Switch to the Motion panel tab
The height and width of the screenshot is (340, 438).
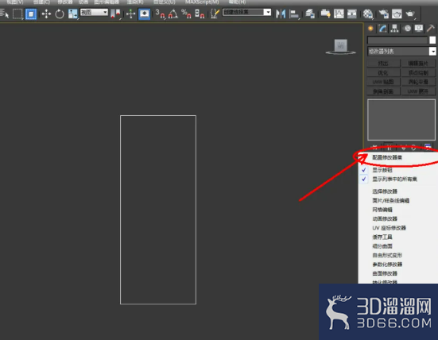click(407, 28)
